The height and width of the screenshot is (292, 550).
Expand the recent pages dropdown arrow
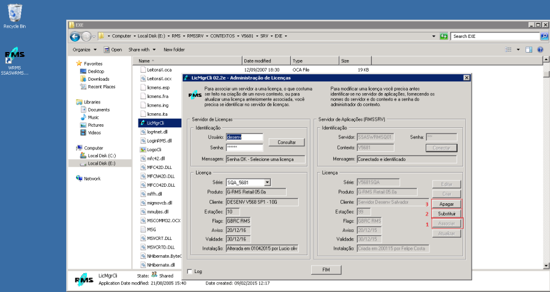pos(94,36)
